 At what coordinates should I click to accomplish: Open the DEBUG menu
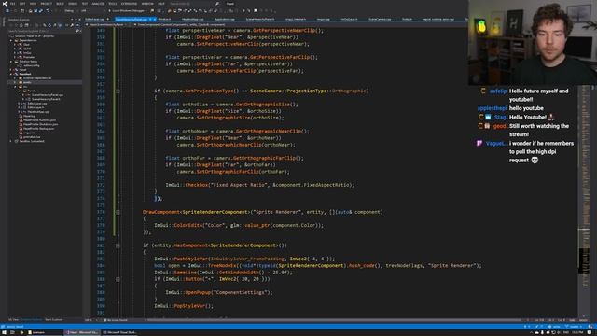tap(73, 4)
